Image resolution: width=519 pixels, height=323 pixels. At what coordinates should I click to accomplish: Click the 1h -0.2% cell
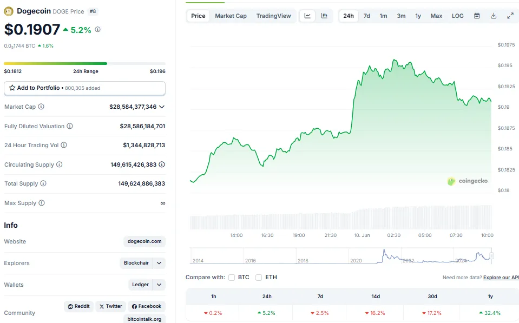pos(213,313)
